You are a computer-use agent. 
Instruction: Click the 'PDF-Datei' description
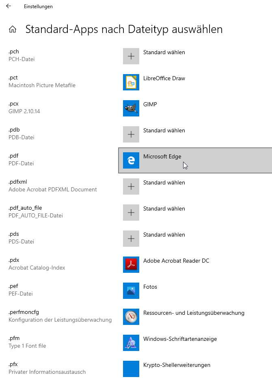point(21,163)
